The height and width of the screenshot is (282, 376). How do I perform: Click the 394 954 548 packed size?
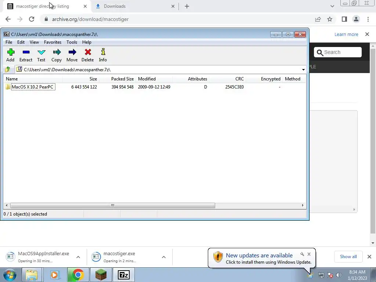click(122, 87)
